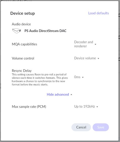Click the Volume control label

(x=23, y=58)
